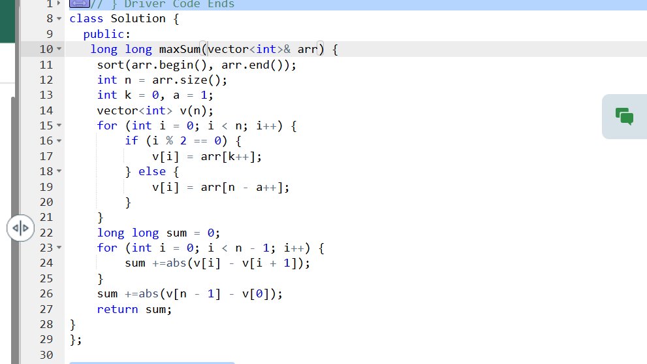
Task: Click line number 30 in gutter
Action: pos(46,355)
